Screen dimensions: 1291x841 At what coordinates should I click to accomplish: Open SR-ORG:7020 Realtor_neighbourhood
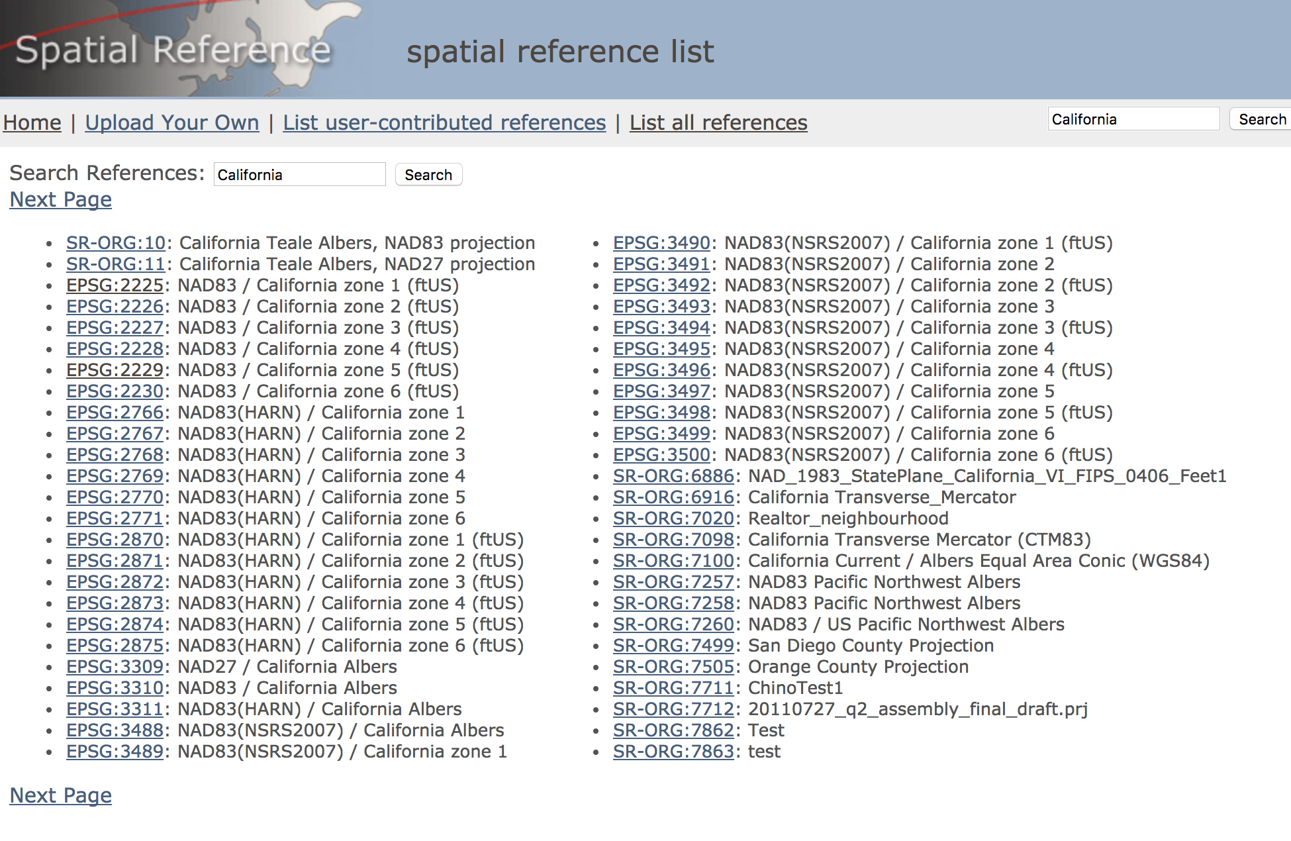tap(674, 519)
